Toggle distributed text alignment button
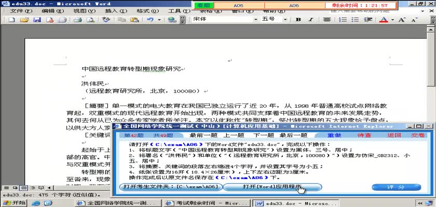The image size is (436, 207). pyautogui.click(x=326, y=20)
